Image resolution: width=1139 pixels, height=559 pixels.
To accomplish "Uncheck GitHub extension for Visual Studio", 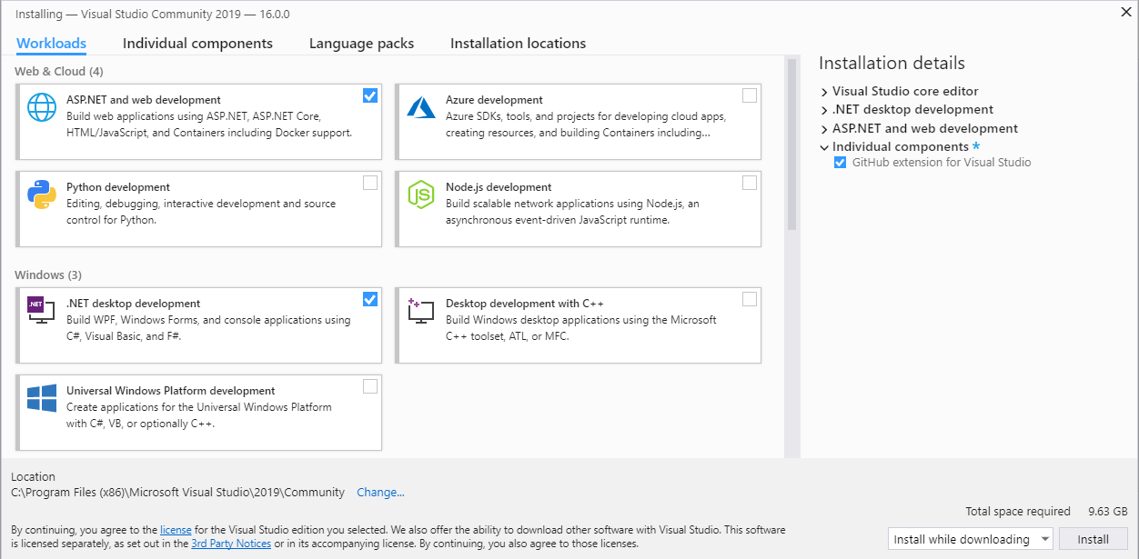I will pyautogui.click(x=839, y=162).
